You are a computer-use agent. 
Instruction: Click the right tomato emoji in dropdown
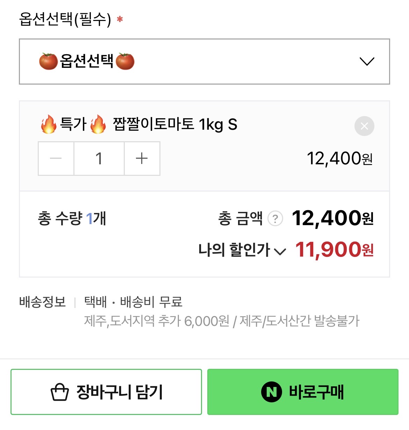pos(125,62)
